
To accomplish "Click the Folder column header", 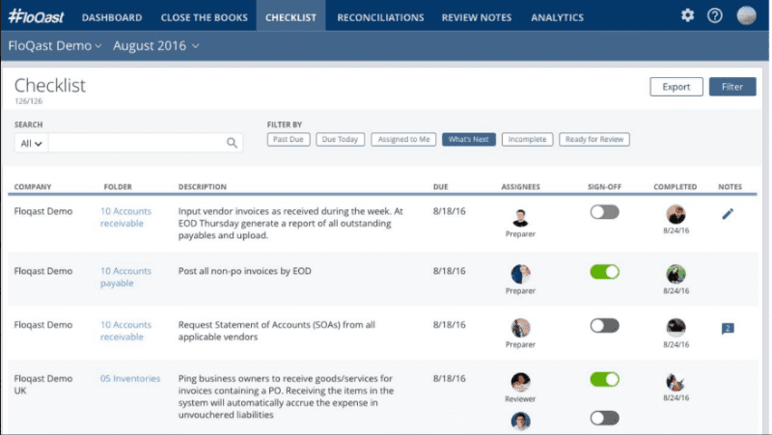I will pos(118,187).
